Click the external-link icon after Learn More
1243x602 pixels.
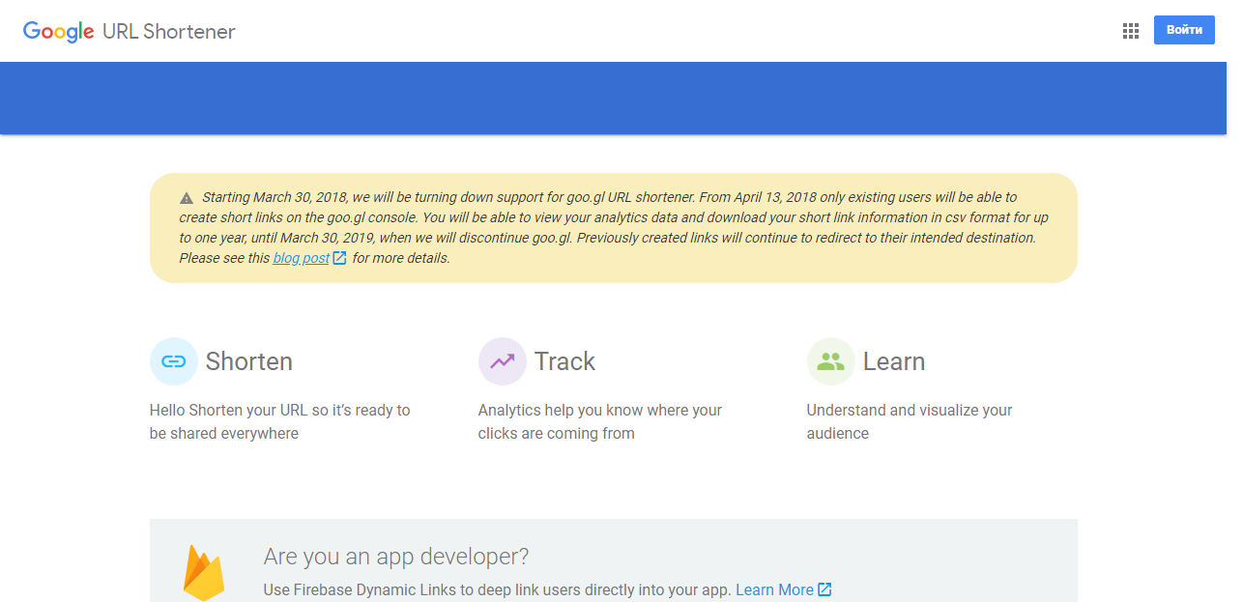(824, 589)
